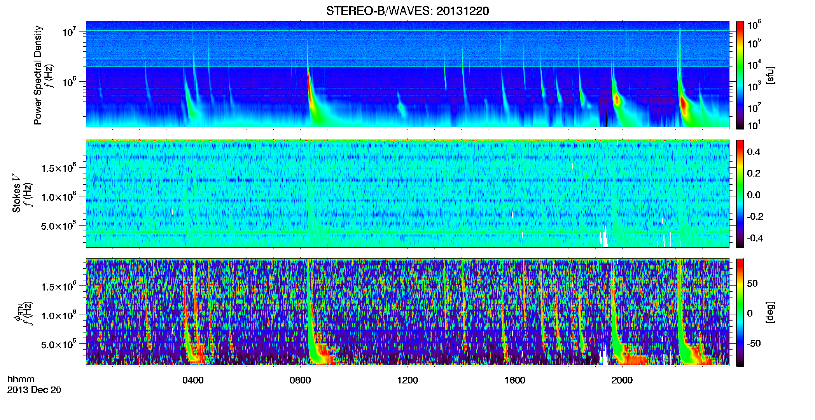Viewport: 815px width, 420px height.
Task: Click the [sfu] colorbar unit label
Action: [x=770, y=75]
